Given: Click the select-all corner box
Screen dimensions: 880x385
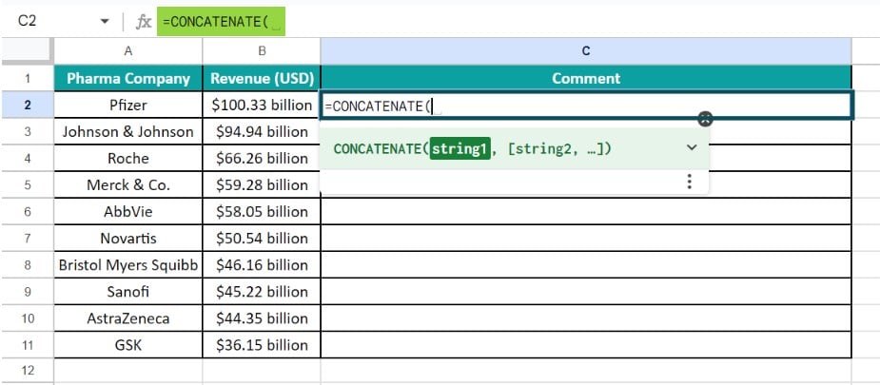Looking at the screenshot, I should pyautogui.click(x=28, y=51).
